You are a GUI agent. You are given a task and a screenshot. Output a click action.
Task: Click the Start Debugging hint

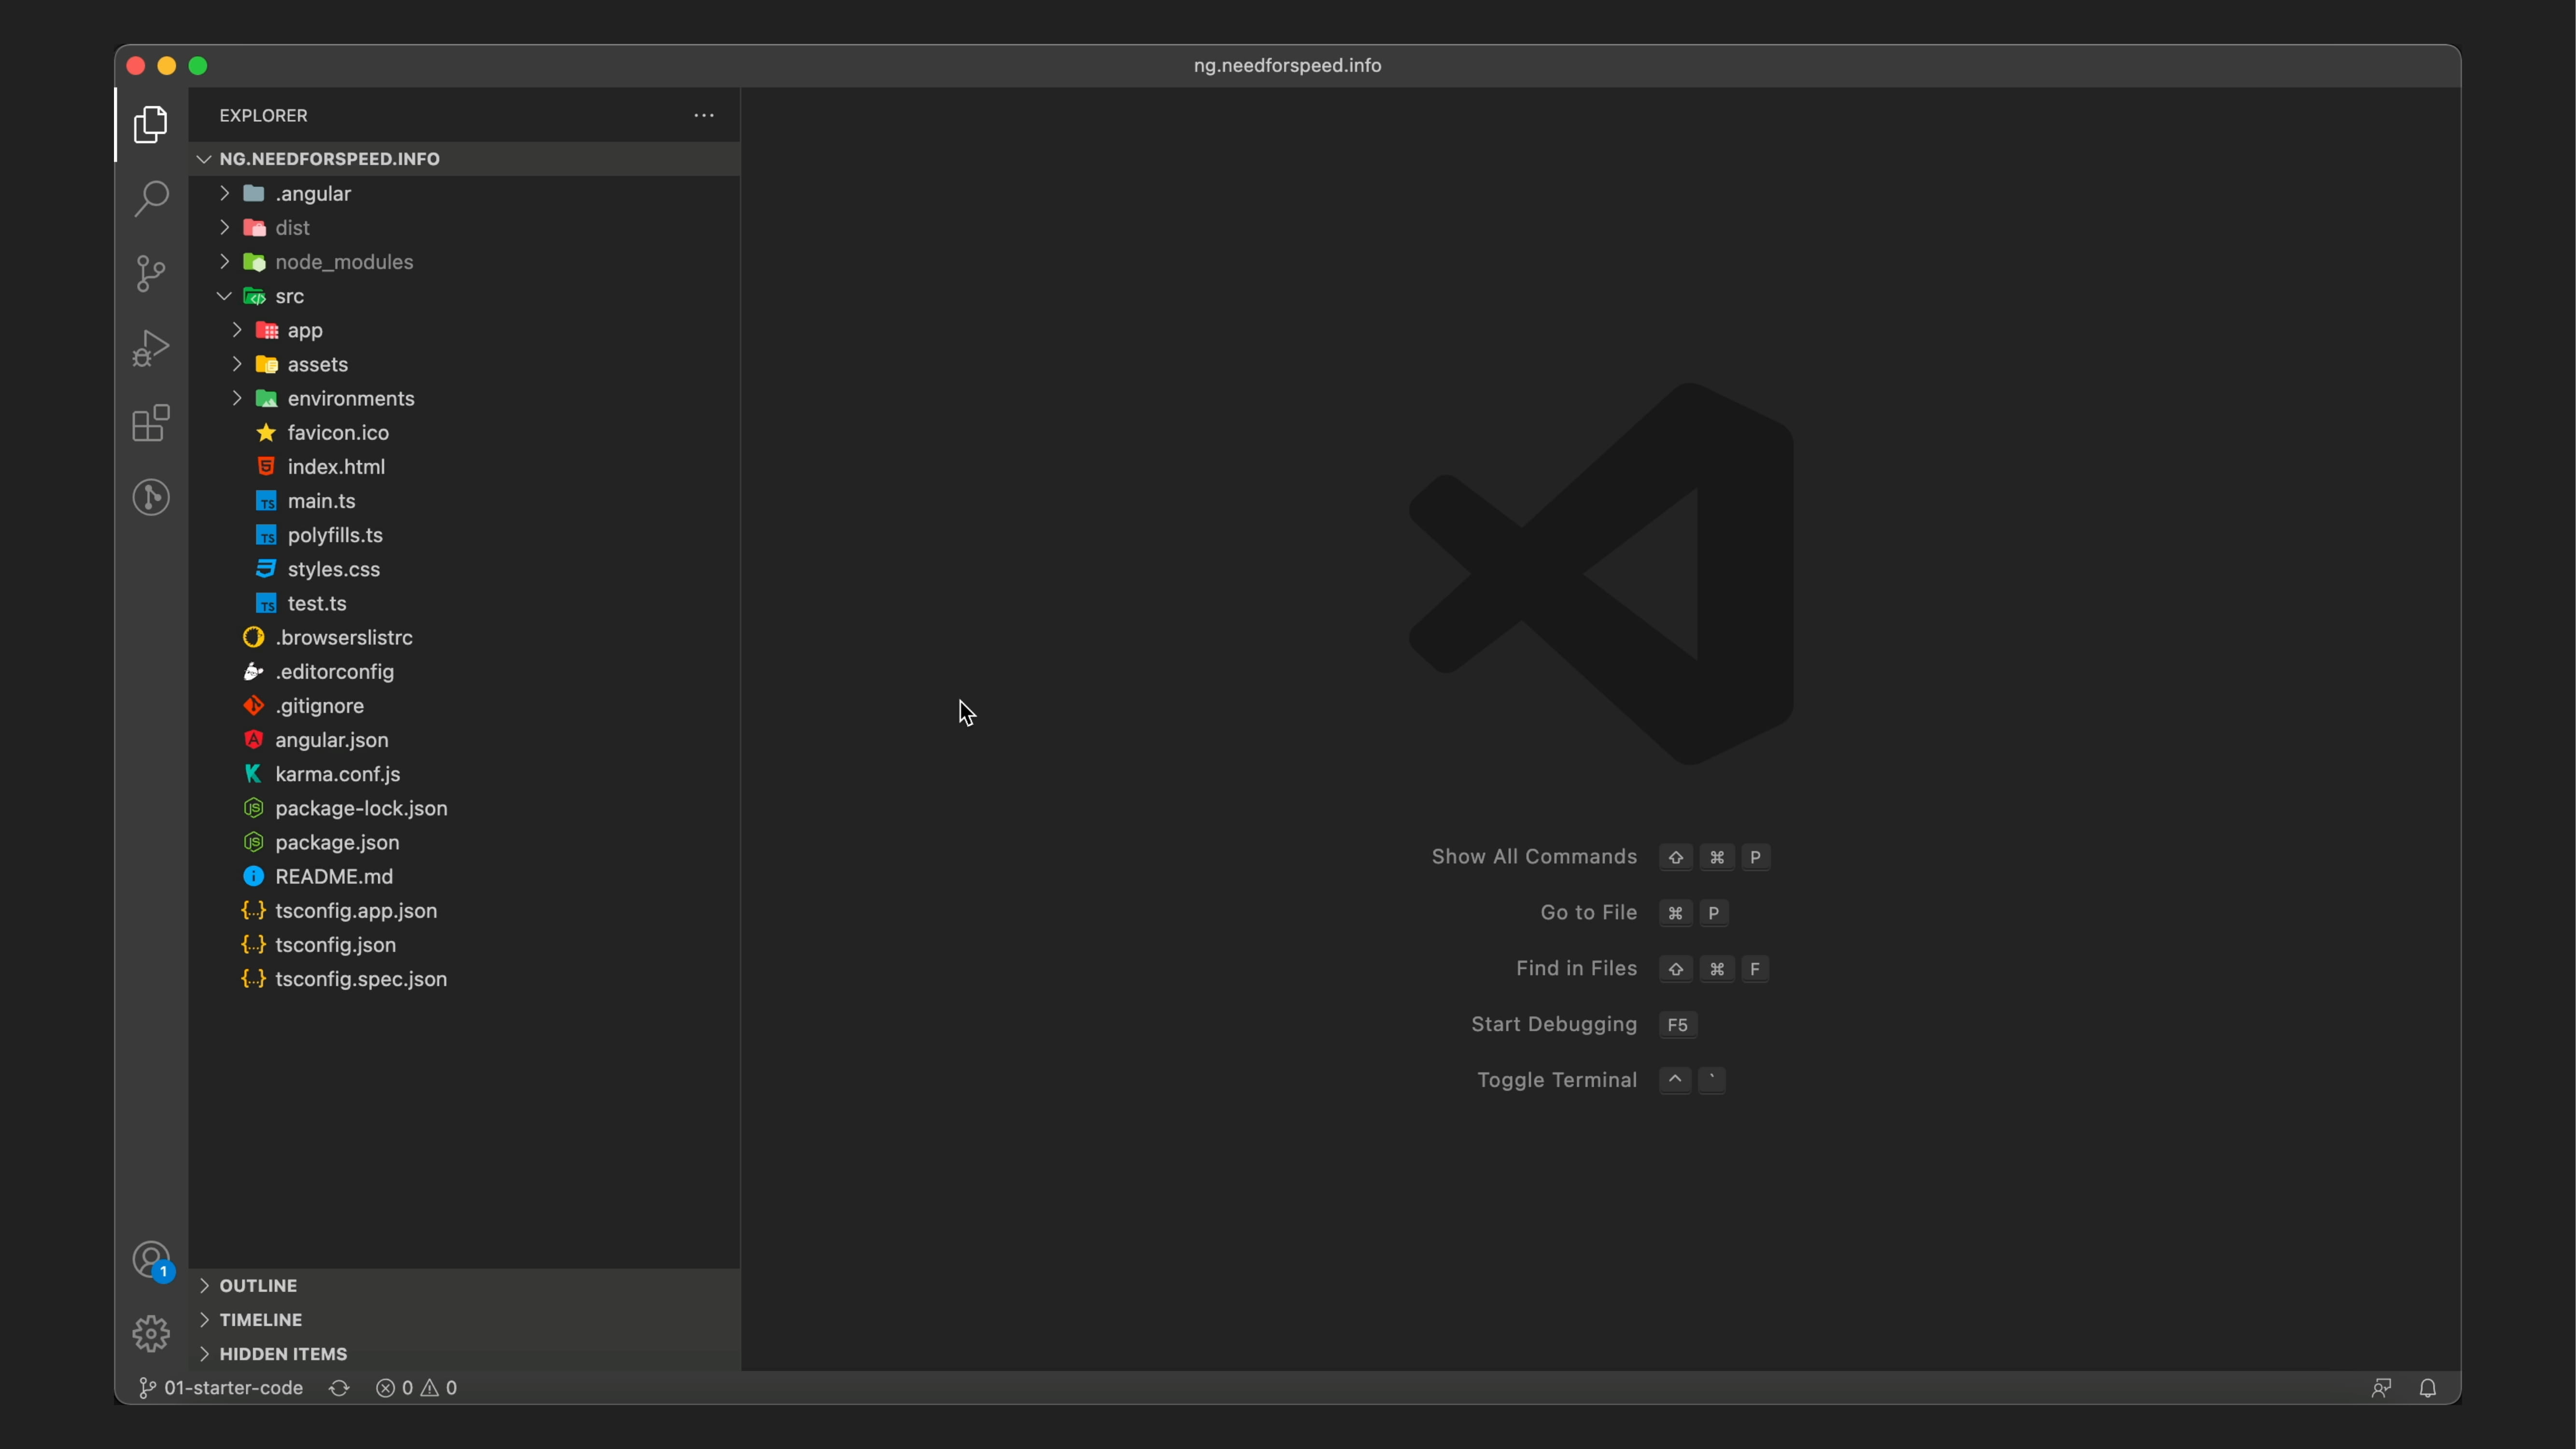[x=1554, y=1025]
